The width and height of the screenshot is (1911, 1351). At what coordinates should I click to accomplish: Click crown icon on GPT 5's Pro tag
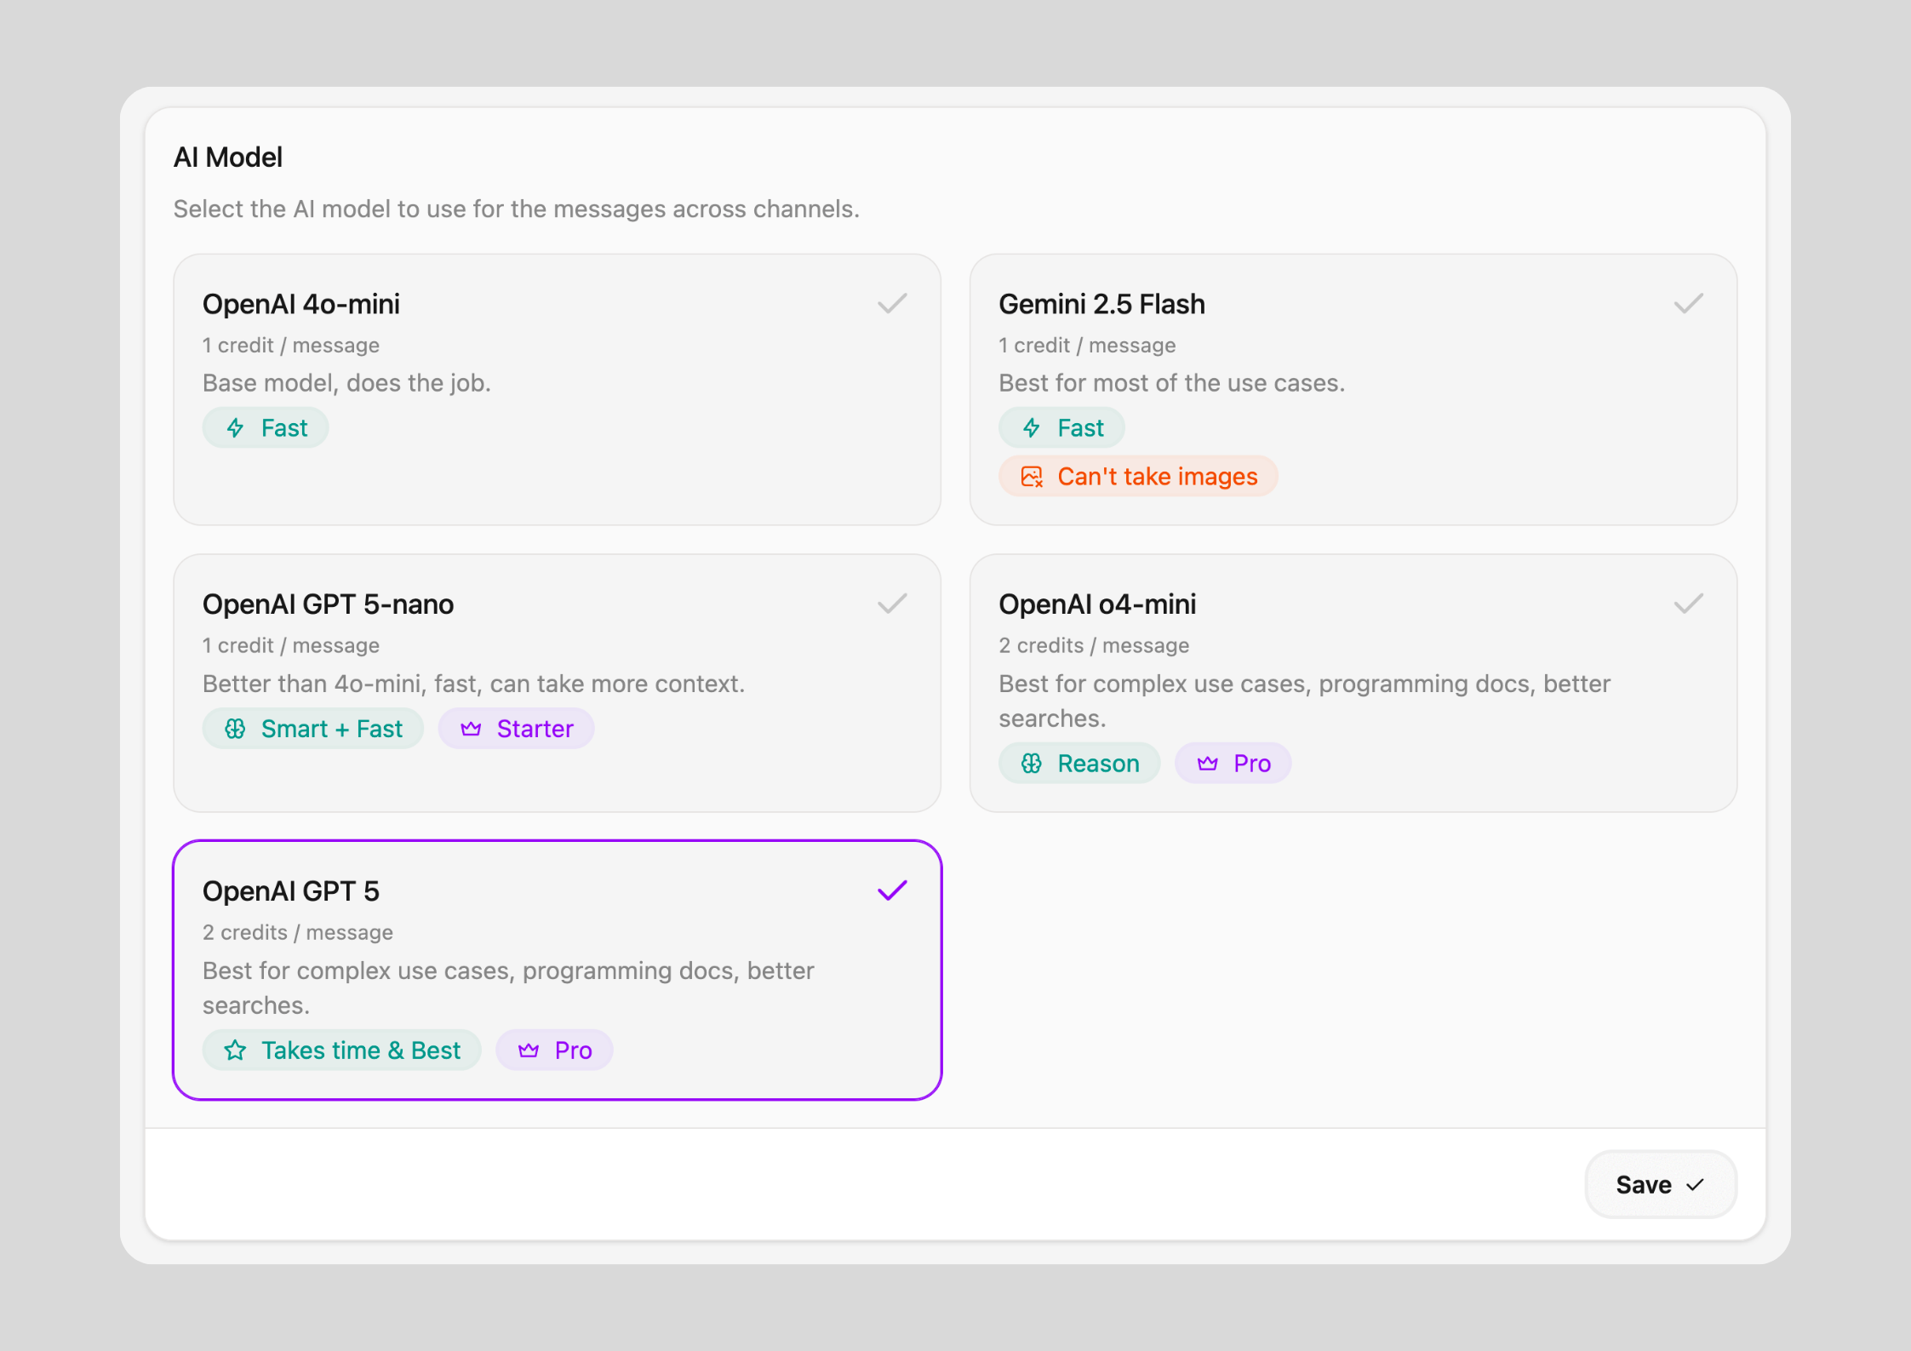click(529, 1050)
